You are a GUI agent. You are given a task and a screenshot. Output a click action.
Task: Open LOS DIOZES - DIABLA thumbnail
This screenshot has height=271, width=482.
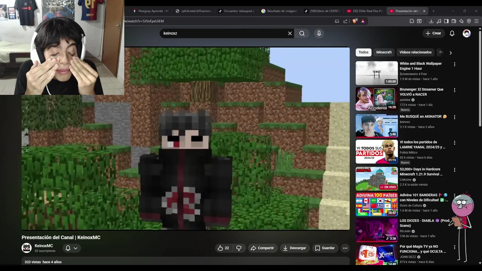377,230
